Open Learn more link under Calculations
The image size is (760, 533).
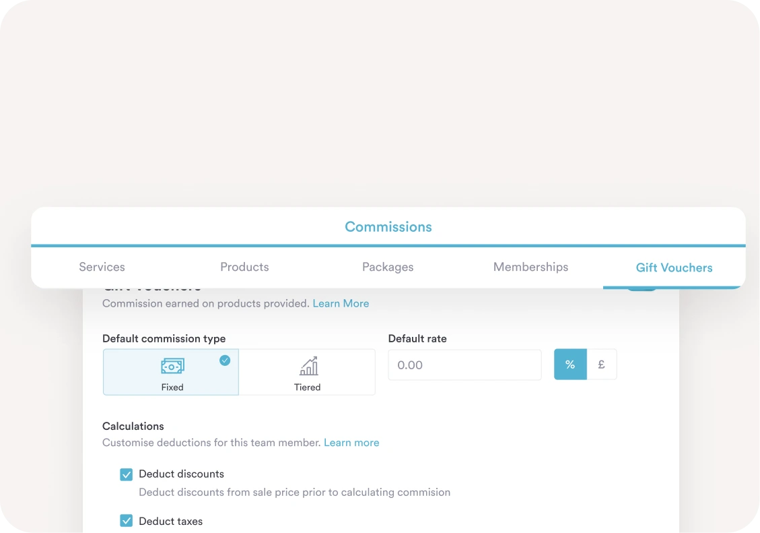[351, 443]
